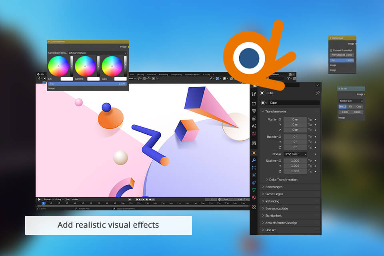Viewport: 384px width, 256px height.
Task: Click the Gamma color swatch field
Action: point(93,79)
